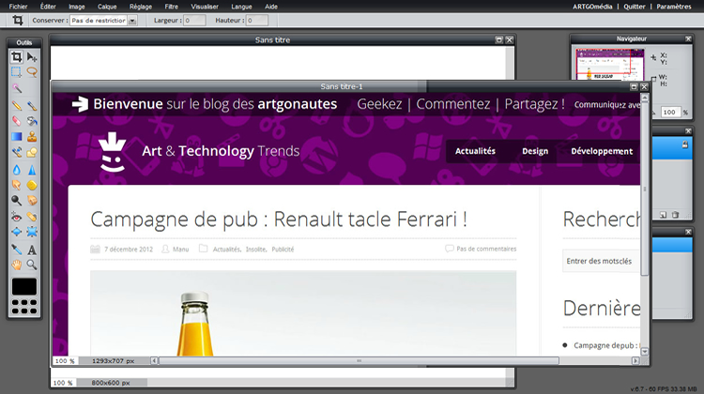Select the Drawing shapes tool
The width and height of the screenshot is (704, 394).
(32, 152)
